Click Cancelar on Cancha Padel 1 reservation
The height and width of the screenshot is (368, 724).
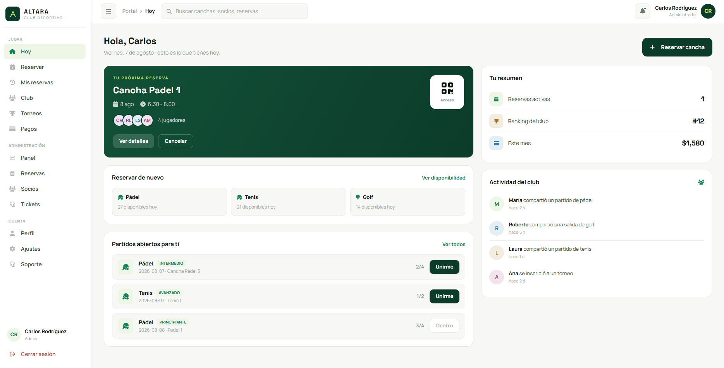coord(175,141)
